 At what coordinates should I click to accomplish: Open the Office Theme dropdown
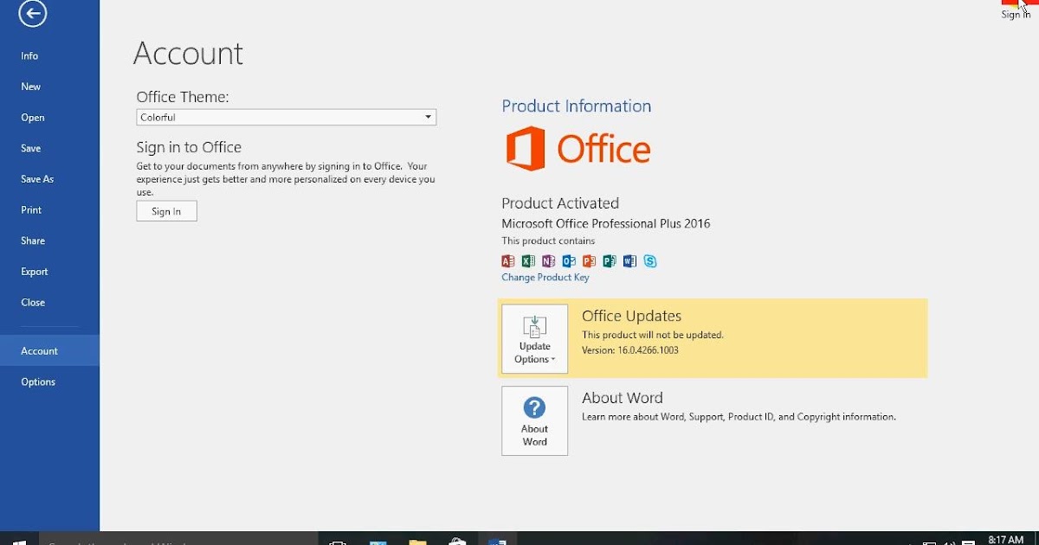[x=287, y=118]
